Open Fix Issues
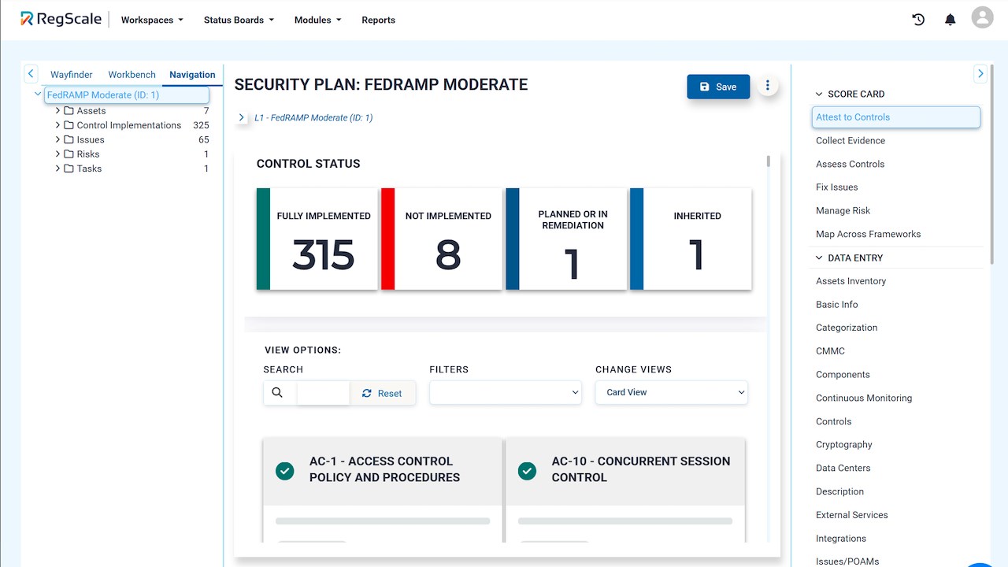This screenshot has width=1008, height=567. coord(837,187)
